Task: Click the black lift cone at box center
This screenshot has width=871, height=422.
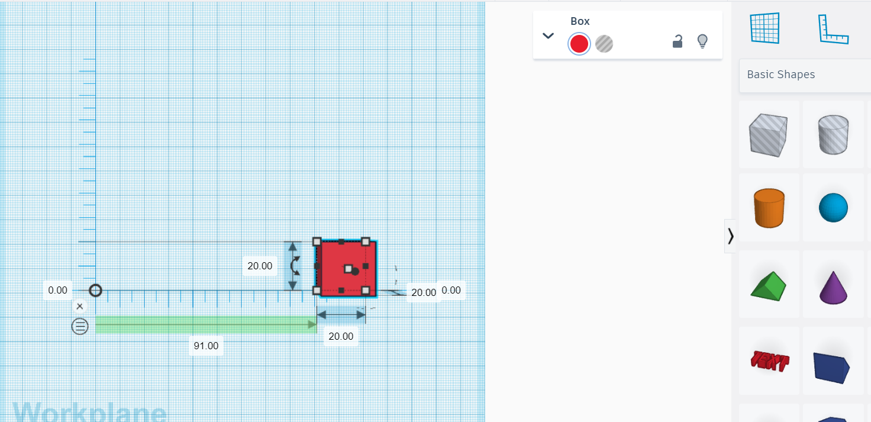Action: [355, 271]
